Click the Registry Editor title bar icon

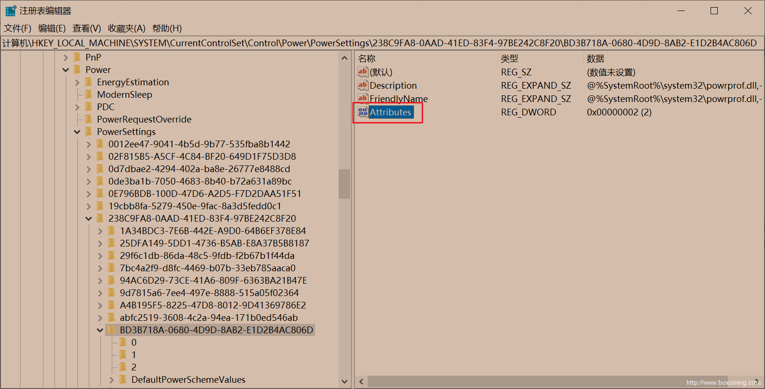(x=11, y=10)
